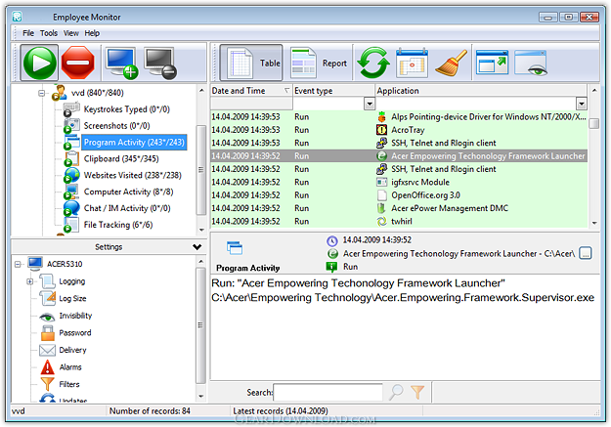Select the twhirl row
This screenshot has height=427, width=611.
[x=399, y=221]
